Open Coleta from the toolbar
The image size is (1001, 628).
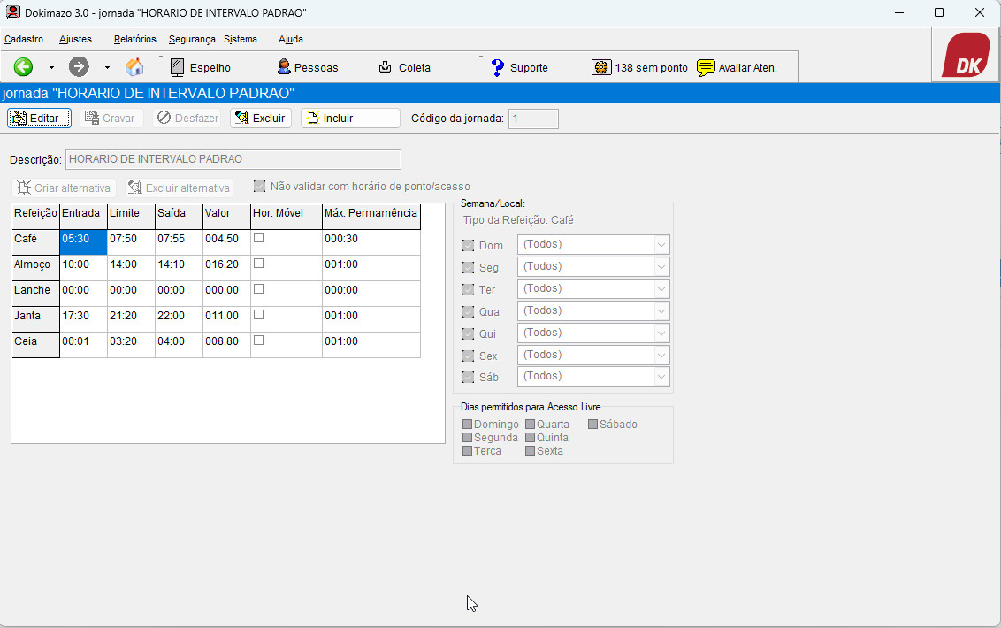(404, 67)
